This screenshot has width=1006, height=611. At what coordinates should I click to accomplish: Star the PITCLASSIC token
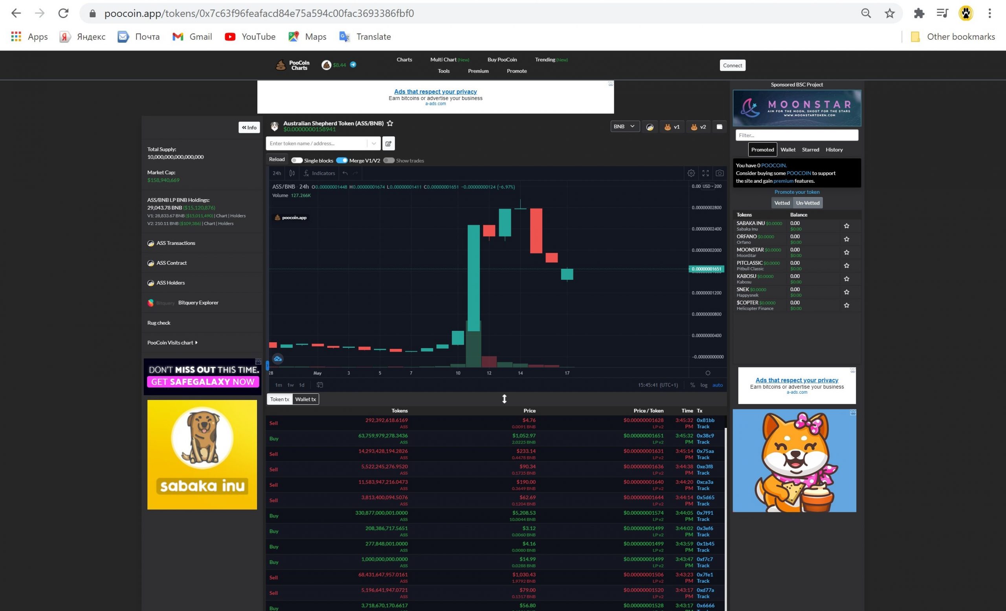[846, 266]
